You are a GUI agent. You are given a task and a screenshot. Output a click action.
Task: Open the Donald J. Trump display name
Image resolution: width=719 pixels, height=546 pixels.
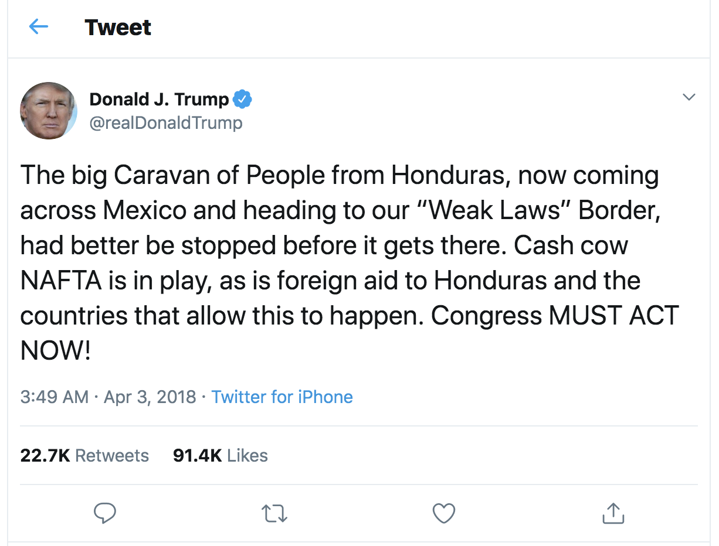click(159, 100)
